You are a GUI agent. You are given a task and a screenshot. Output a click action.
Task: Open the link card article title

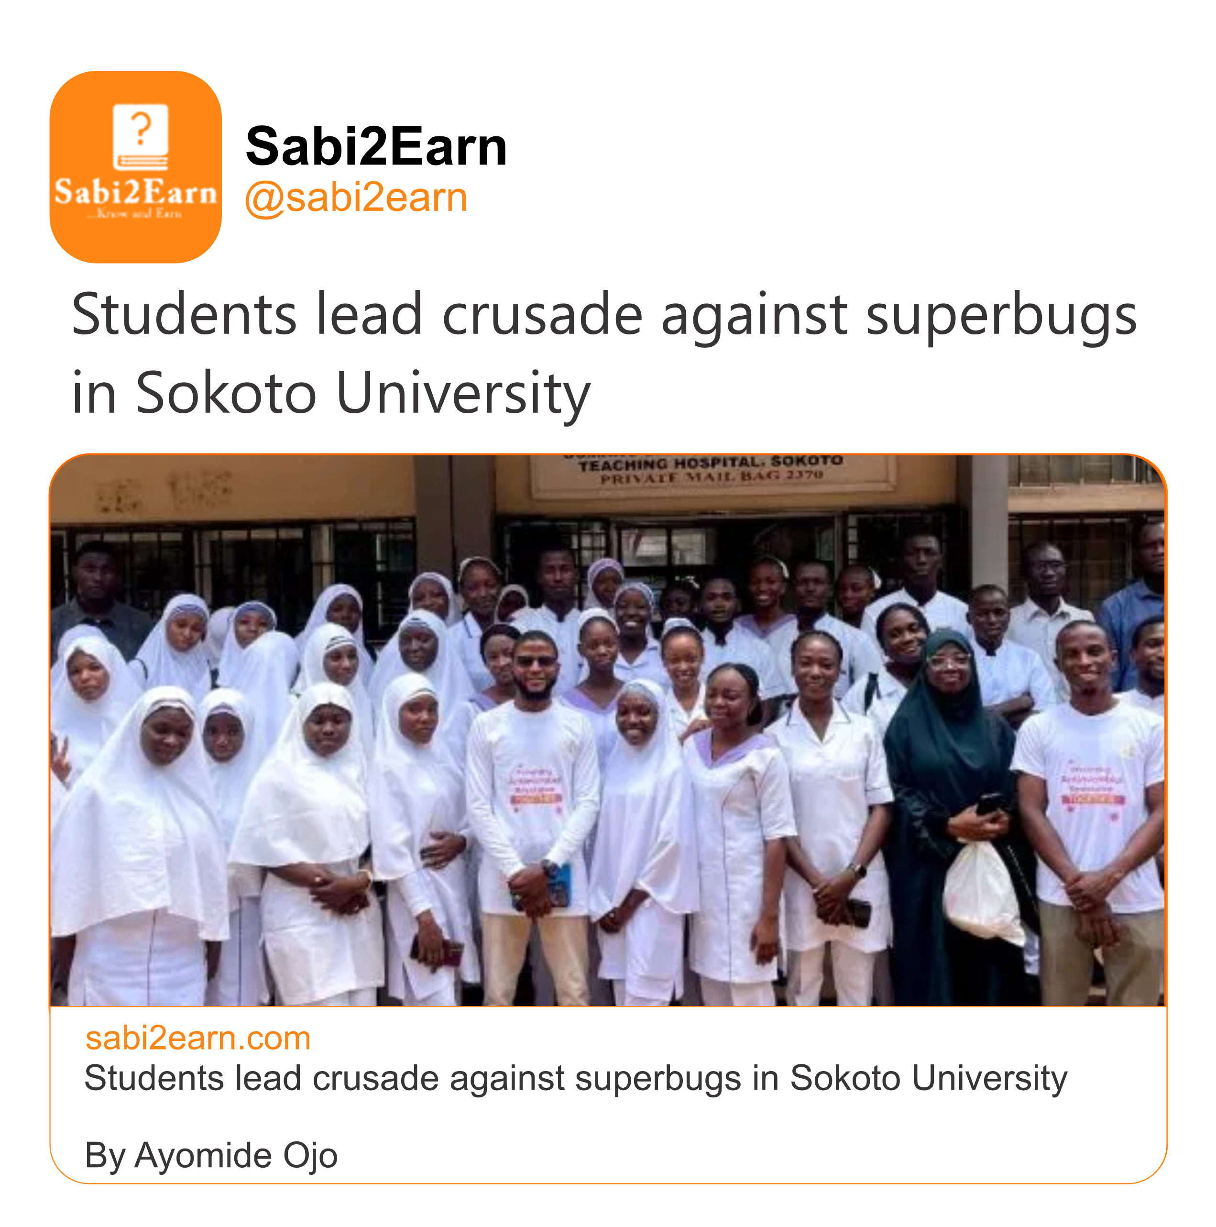[575, 1078]
